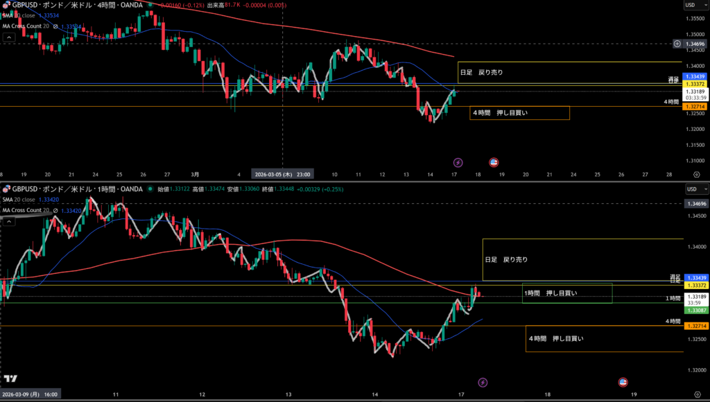Click GBPUSD flag icon in upper chart title
The width and height of the screenshot is (710, 402).
coord(6,5)
